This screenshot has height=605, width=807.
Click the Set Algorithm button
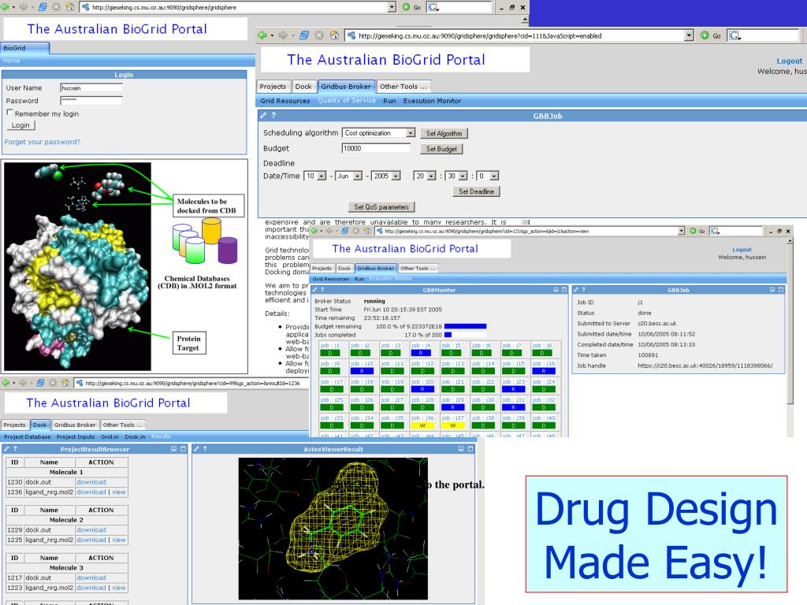tap(444, 134)
